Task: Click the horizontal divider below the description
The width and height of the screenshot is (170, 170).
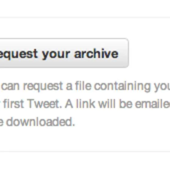Action: [x=85, y=151]
